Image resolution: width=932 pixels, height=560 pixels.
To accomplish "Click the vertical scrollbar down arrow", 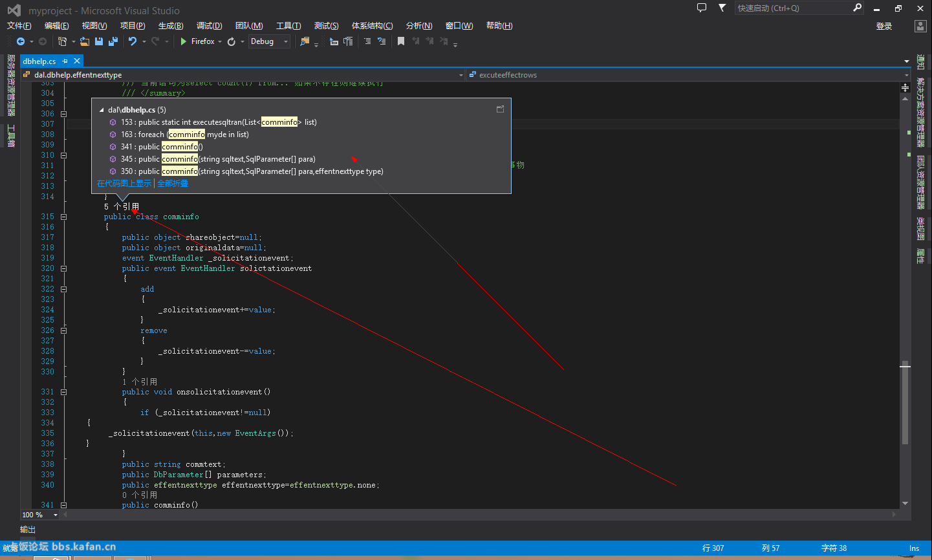I will (x=905, y=504).
